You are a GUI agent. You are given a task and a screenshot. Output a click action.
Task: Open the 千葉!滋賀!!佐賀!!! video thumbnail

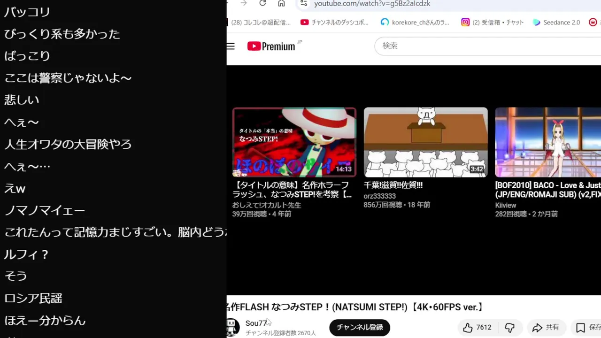[x=426, y=142]
